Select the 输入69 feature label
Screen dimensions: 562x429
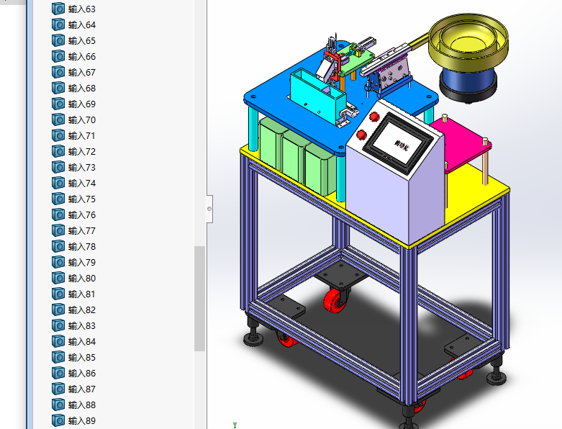click(x=82, y=104)
